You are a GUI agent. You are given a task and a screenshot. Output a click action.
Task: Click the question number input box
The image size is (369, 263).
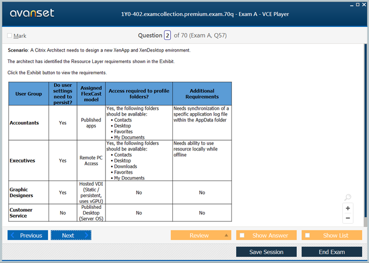point(167,36)
